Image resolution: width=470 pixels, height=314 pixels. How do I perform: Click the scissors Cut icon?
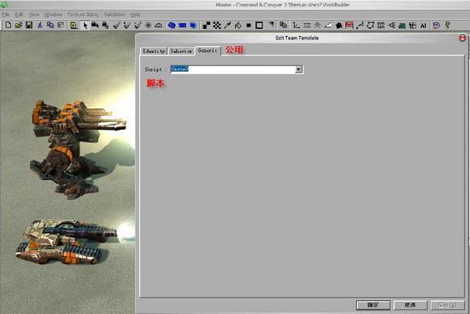pyautogui.click(x=39, y=25)
